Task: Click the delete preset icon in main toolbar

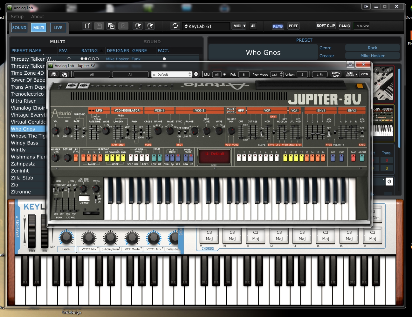Action: click(x=123, y=26)
